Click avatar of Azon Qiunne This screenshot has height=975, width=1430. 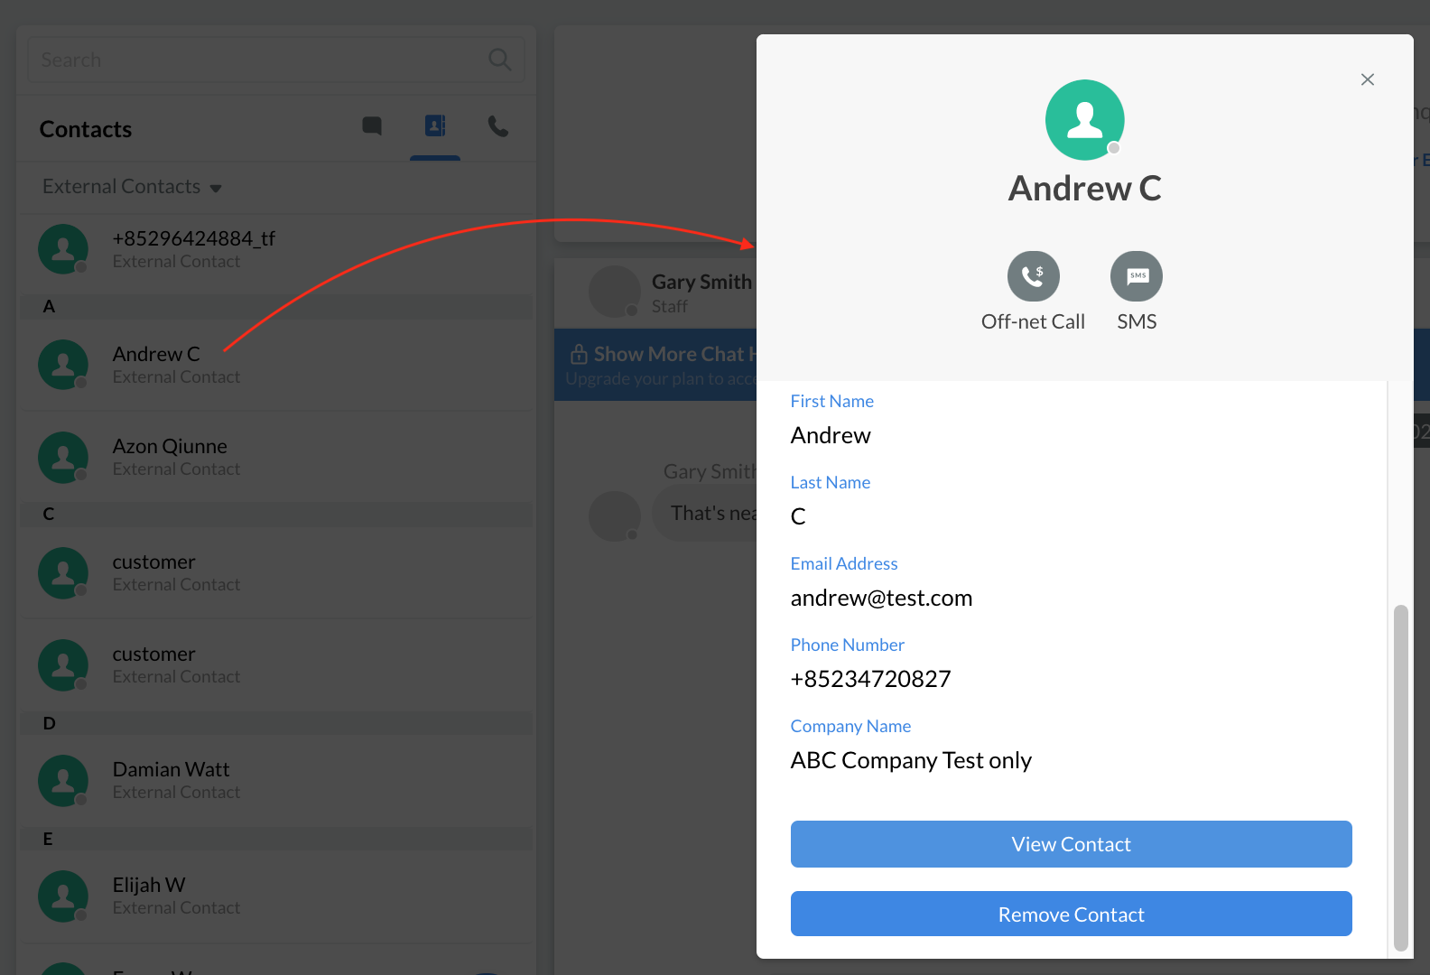click(x=63, y=458)
